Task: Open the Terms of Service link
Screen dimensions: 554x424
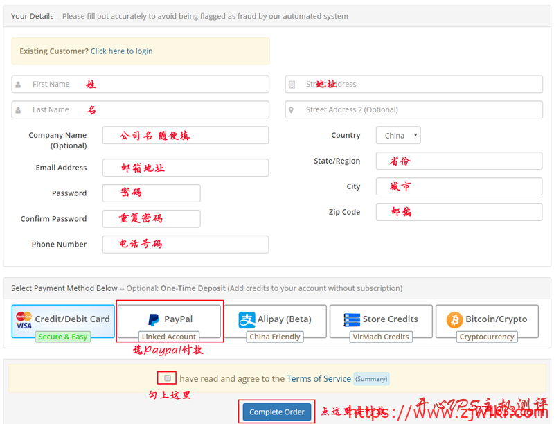Action: coord(319,379)
